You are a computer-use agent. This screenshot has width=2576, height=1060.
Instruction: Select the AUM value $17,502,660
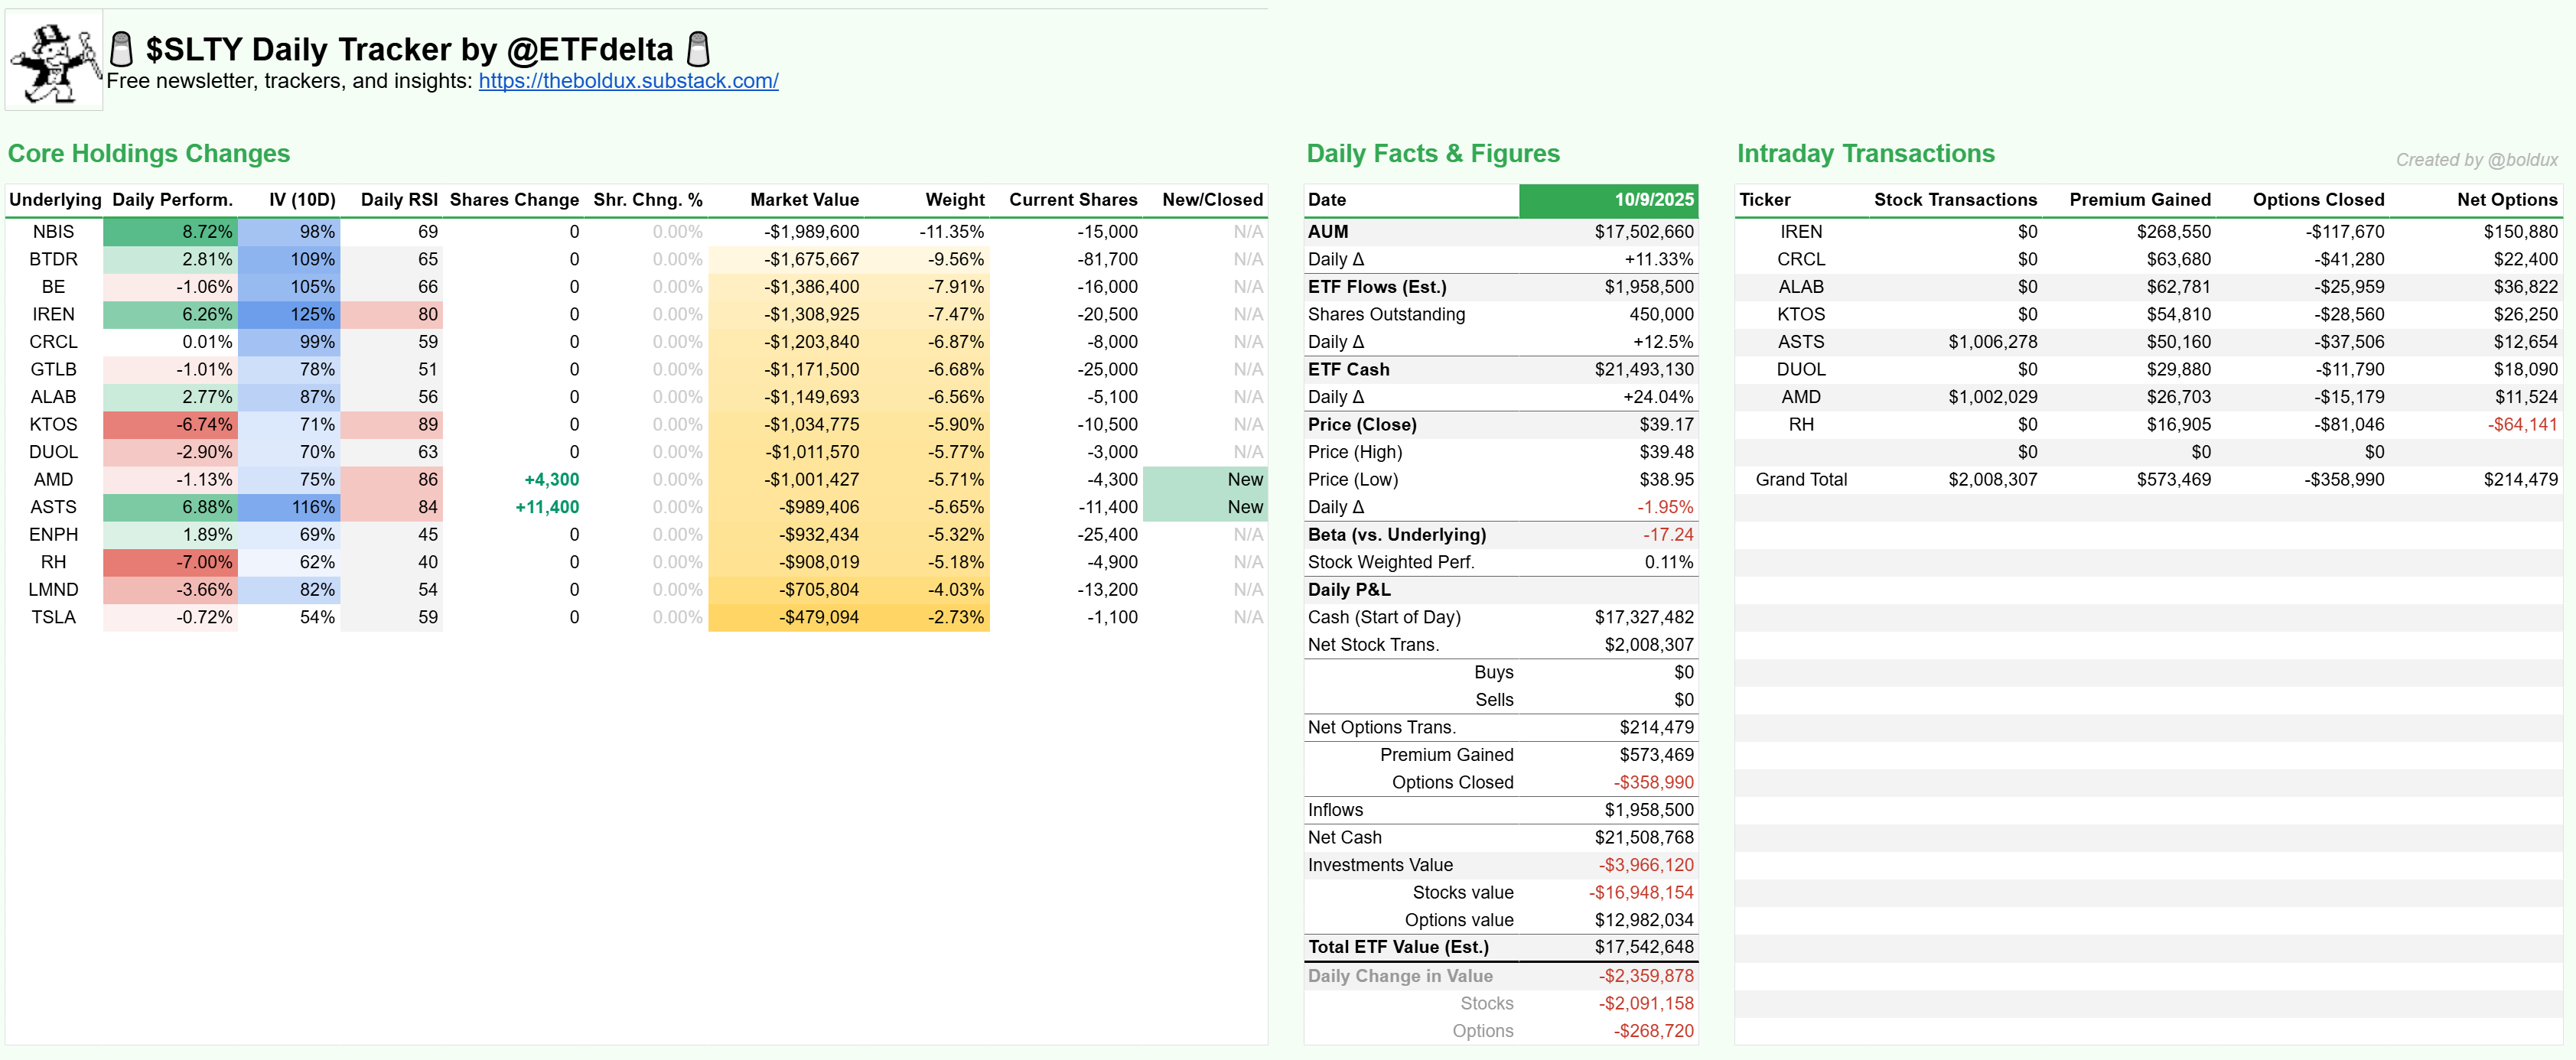pos(1643,232)
